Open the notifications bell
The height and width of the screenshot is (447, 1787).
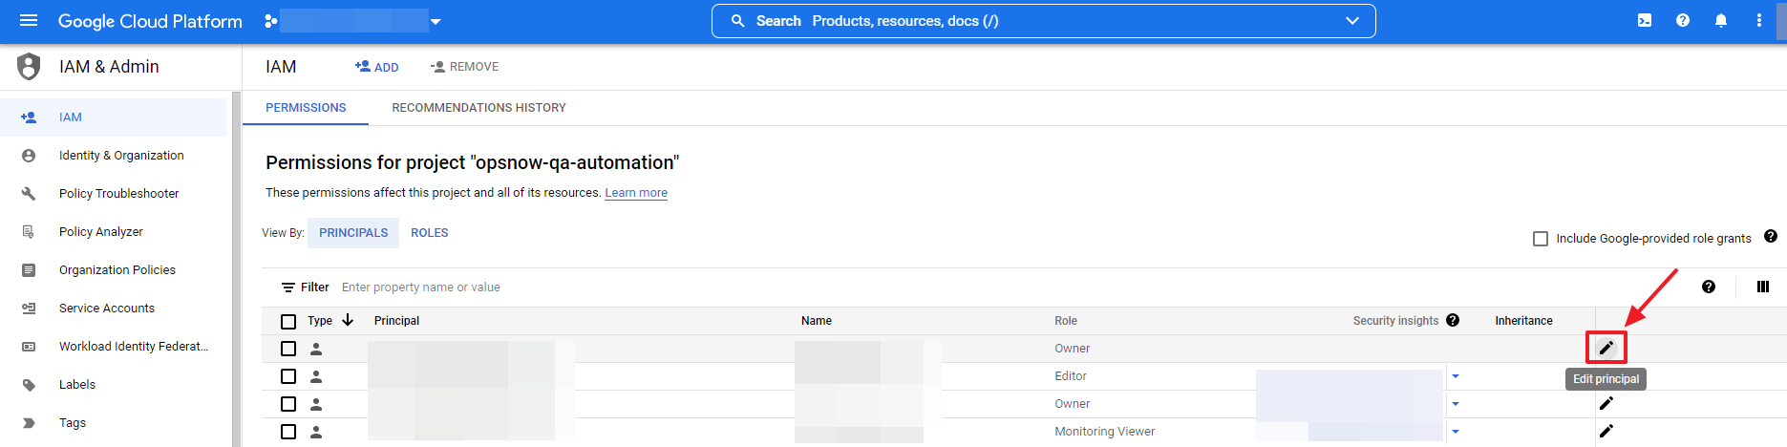pyautogui.click(x=1721, y=21)
